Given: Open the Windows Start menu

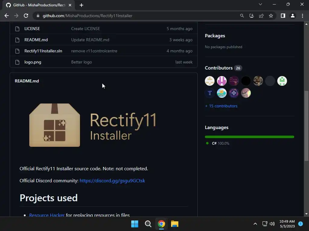Looking at the screenshot, I should pyautogui.click(x=135, y=224).
